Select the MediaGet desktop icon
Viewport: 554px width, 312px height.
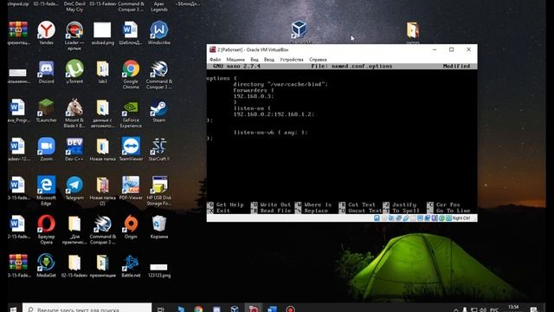[46, 265]
